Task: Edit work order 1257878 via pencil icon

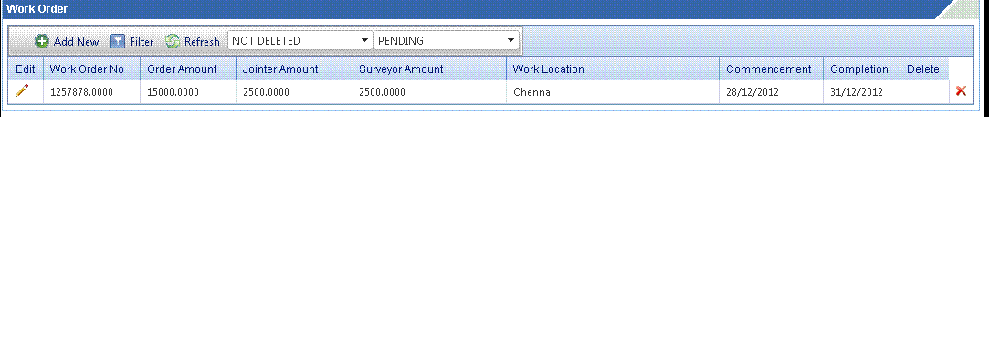Action: coord(22,90)
